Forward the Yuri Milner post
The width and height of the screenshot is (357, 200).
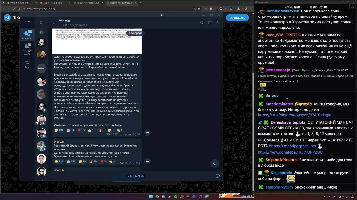tap(148, 161)
